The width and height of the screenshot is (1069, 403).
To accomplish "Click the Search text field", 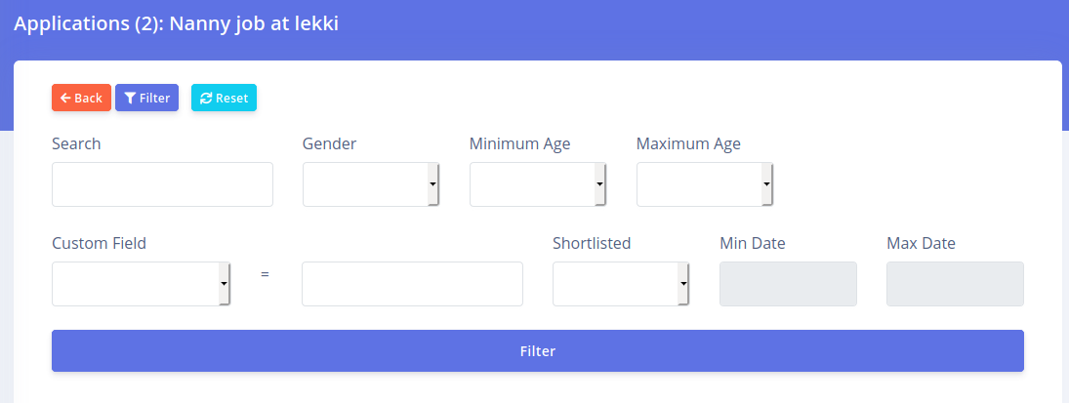I will point(162,184).
